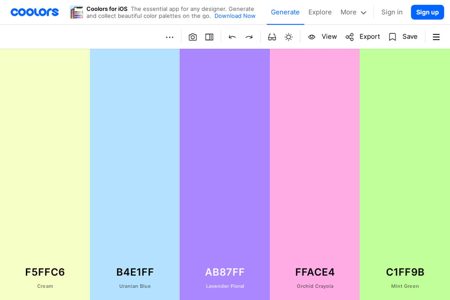Undo the last palette change
The image size is (450, 300).
point(232,37)
